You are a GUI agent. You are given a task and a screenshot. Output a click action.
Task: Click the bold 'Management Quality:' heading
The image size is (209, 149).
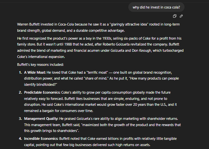41,119
